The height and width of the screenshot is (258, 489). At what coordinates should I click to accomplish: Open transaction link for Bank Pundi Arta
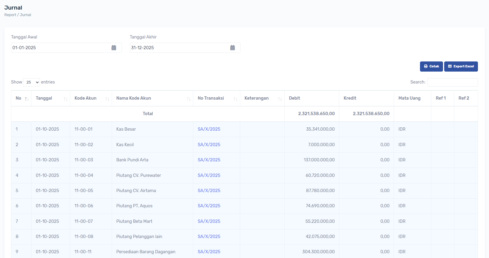[x=209, y=160]
